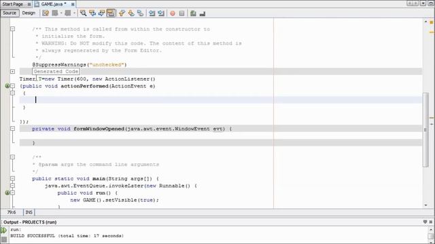This screenshot has height=244, width=435.
Task: Click the top yellow warning mark in error stripe
Action: (x=432, y=22)
